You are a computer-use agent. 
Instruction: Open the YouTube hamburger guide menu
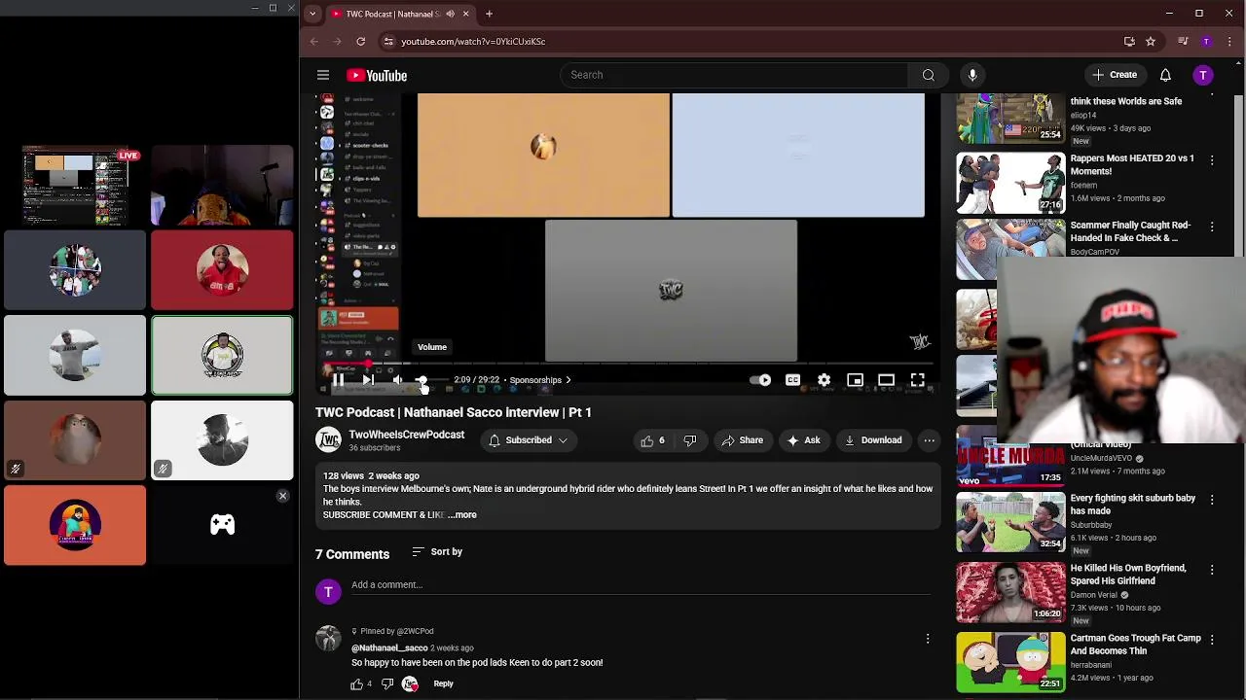coord(323,75)
